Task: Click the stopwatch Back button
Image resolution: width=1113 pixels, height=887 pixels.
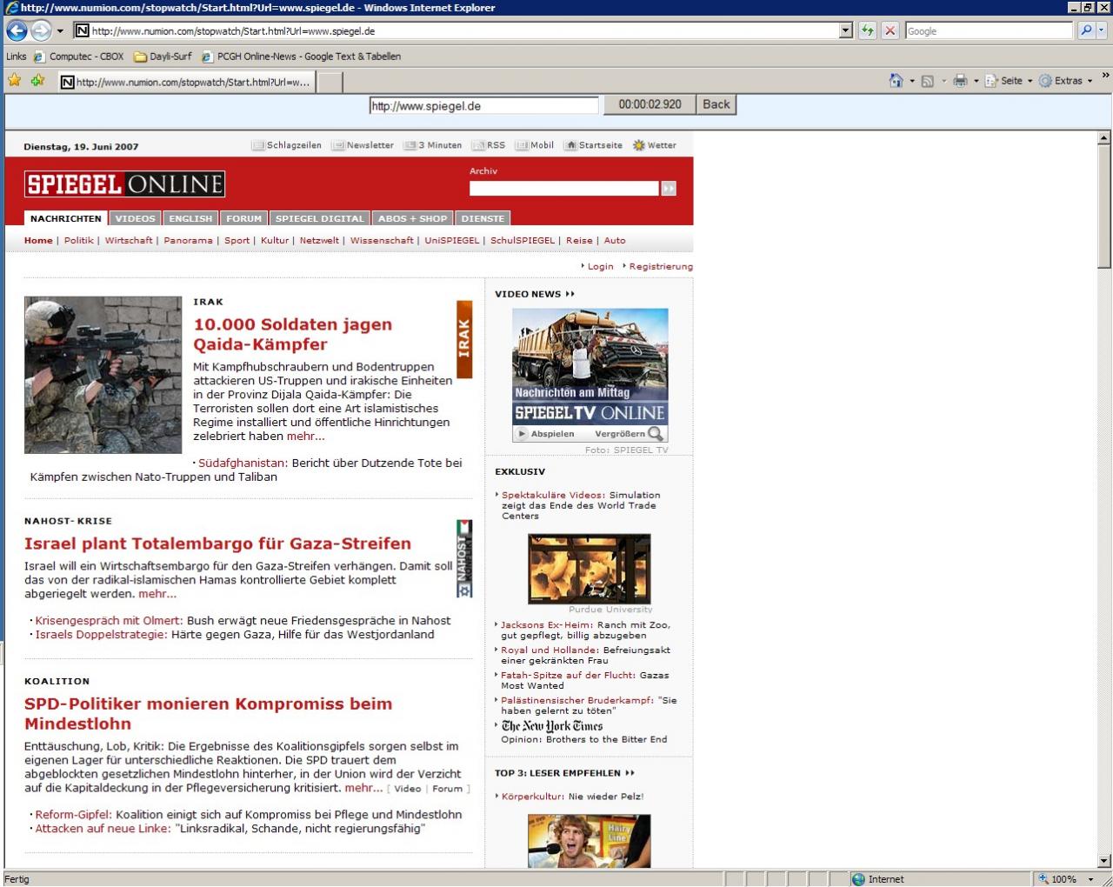Action: (x=716, y=104)
